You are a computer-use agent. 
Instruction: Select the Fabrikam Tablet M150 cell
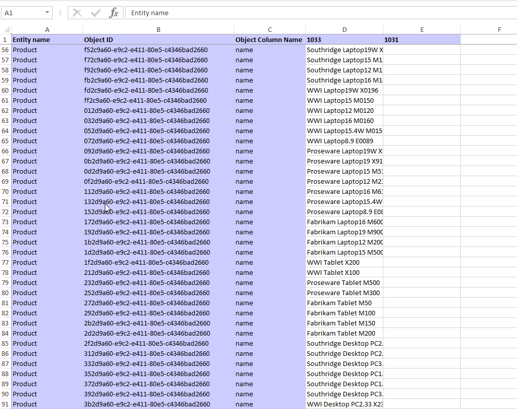pyautogui.click(x=344, y=323)
